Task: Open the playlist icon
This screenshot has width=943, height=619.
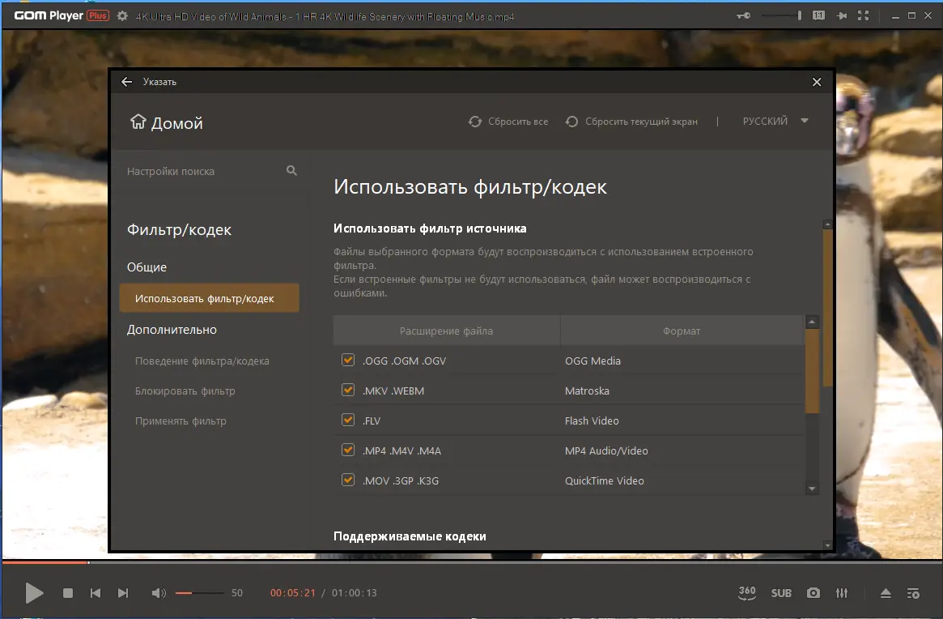Action: (x=913, y=593)
